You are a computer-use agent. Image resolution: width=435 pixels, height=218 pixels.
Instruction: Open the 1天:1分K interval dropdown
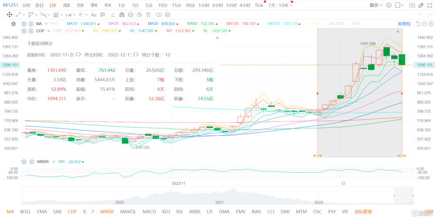click(281, 5)
